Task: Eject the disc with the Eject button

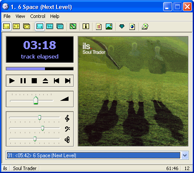Action: point(45,81)
